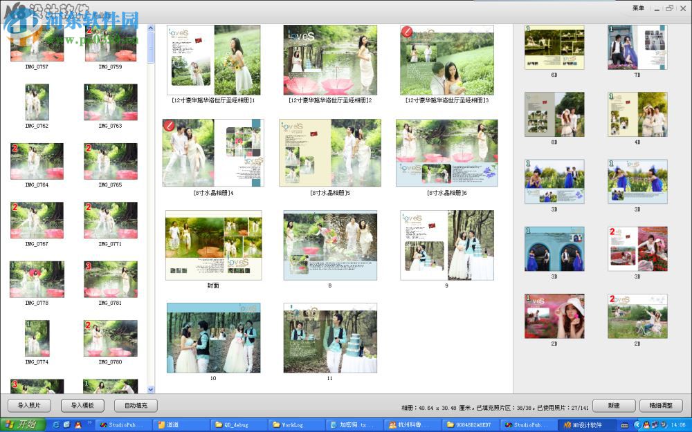
Task: Select photo thumbnail IMG_0780
Action: pyautogui.click(x=110, y=338)
